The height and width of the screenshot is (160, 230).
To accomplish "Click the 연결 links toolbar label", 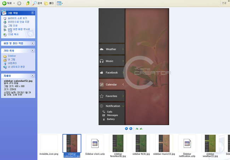I will (224, 3).
